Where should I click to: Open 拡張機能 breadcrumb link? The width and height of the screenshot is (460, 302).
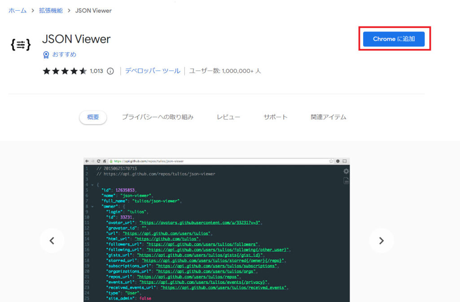[51, 11]
